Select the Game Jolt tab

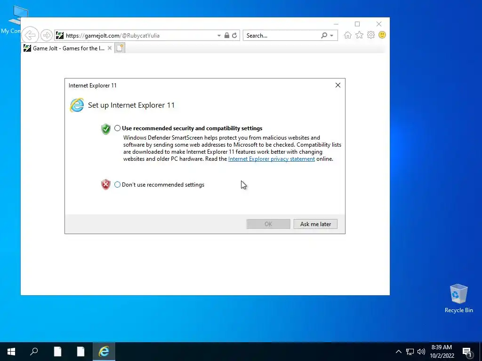(x=68, y=48)
